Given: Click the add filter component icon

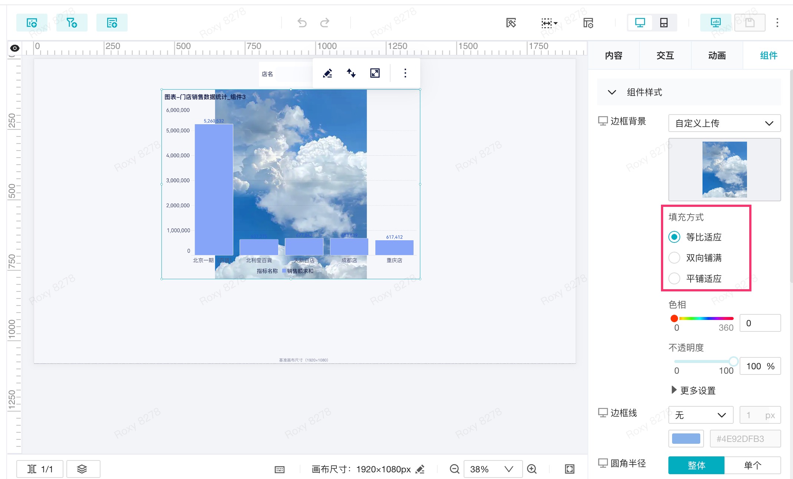Looking at the screenshot, I should coord(72,23).
